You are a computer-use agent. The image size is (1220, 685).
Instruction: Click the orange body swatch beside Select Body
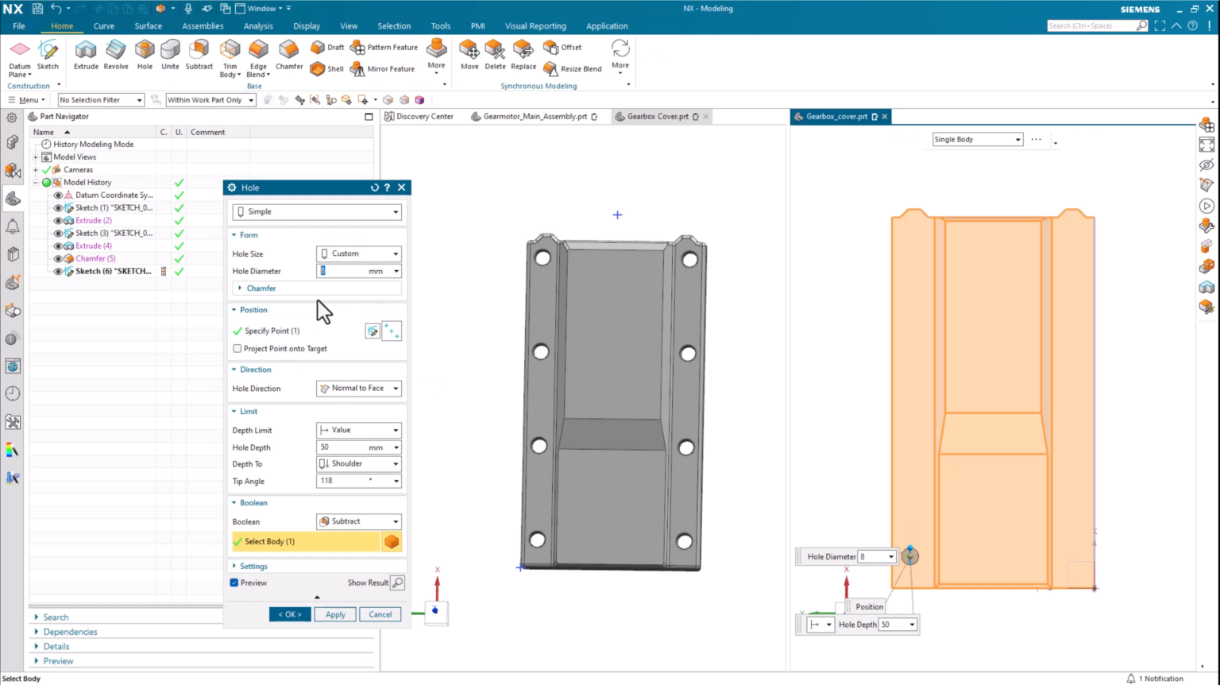tap(392, 541)
